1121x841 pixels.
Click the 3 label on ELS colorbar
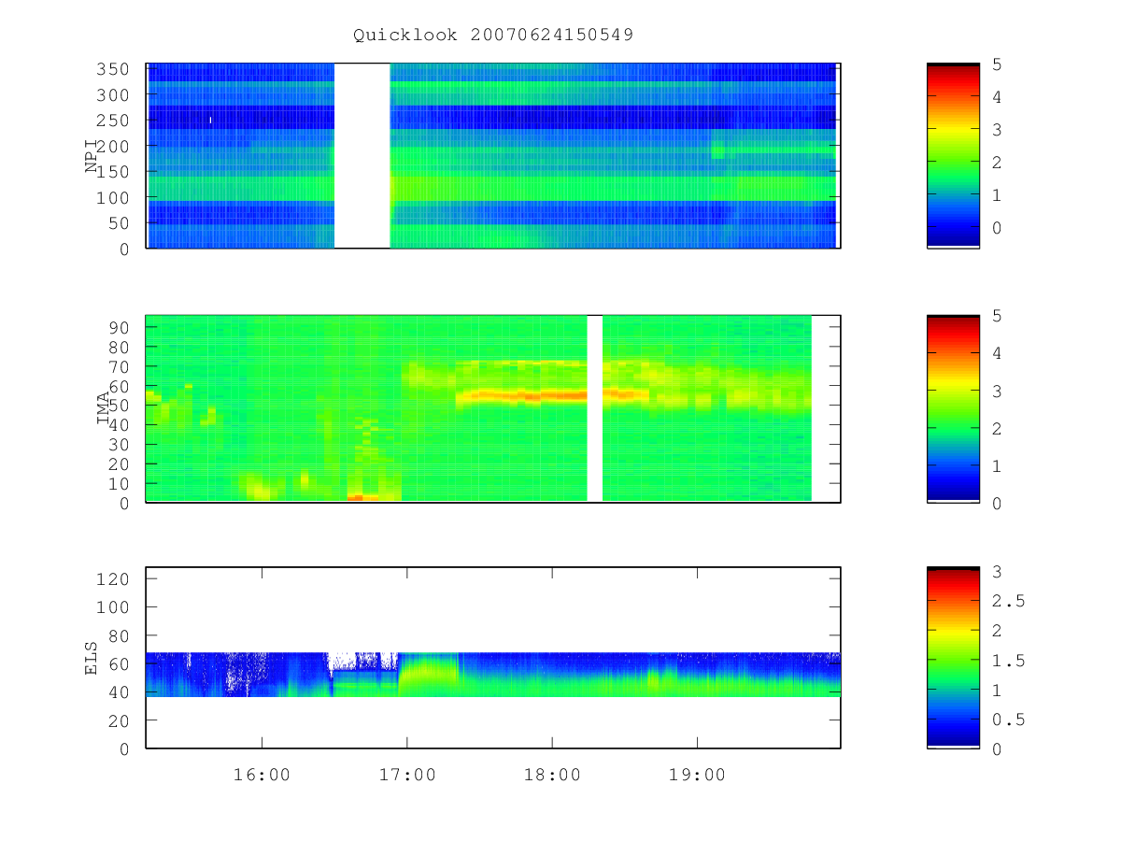(x=998, y=572)
